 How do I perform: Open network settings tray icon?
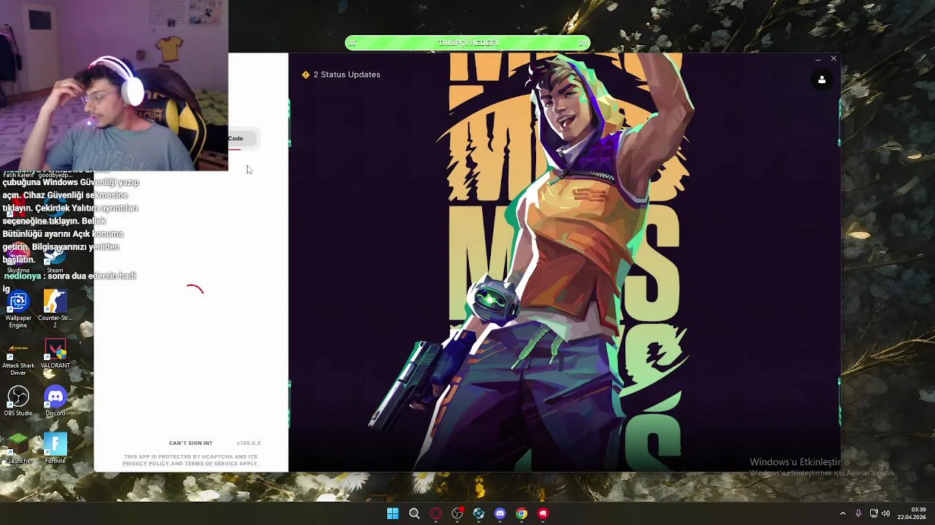tap(874, 513)
